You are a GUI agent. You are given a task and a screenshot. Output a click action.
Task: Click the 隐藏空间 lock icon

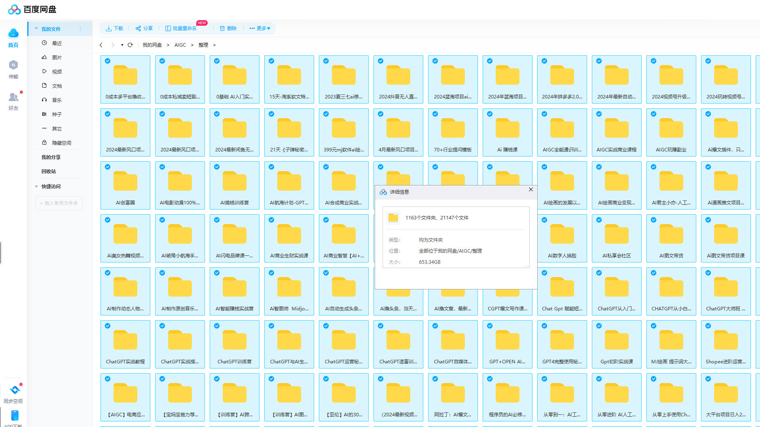click(x=44, y=143)
